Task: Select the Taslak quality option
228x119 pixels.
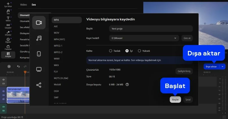Action: pos(111,51)
